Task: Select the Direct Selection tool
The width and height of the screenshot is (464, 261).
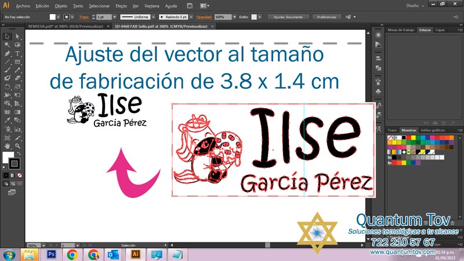Action: pyautogui.click(x=17, y=37)
